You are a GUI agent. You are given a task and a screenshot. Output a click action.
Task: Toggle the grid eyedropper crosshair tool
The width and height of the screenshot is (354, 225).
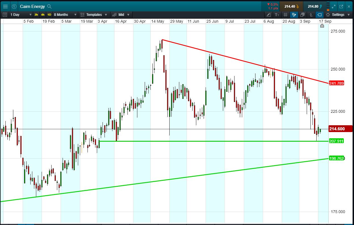point(294,14)
